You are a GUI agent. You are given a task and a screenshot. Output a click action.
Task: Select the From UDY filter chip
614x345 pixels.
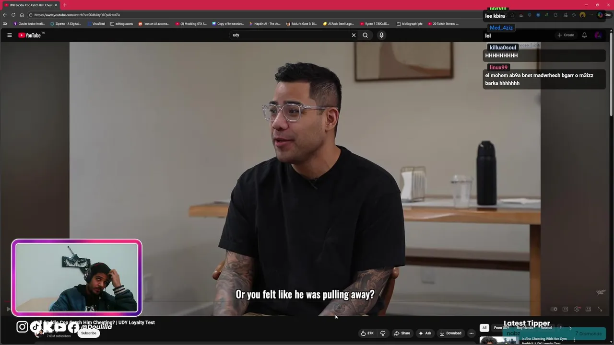[502, 328]
